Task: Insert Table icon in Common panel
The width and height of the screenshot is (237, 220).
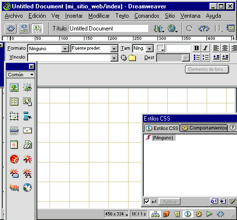Action: coord(14,101)
